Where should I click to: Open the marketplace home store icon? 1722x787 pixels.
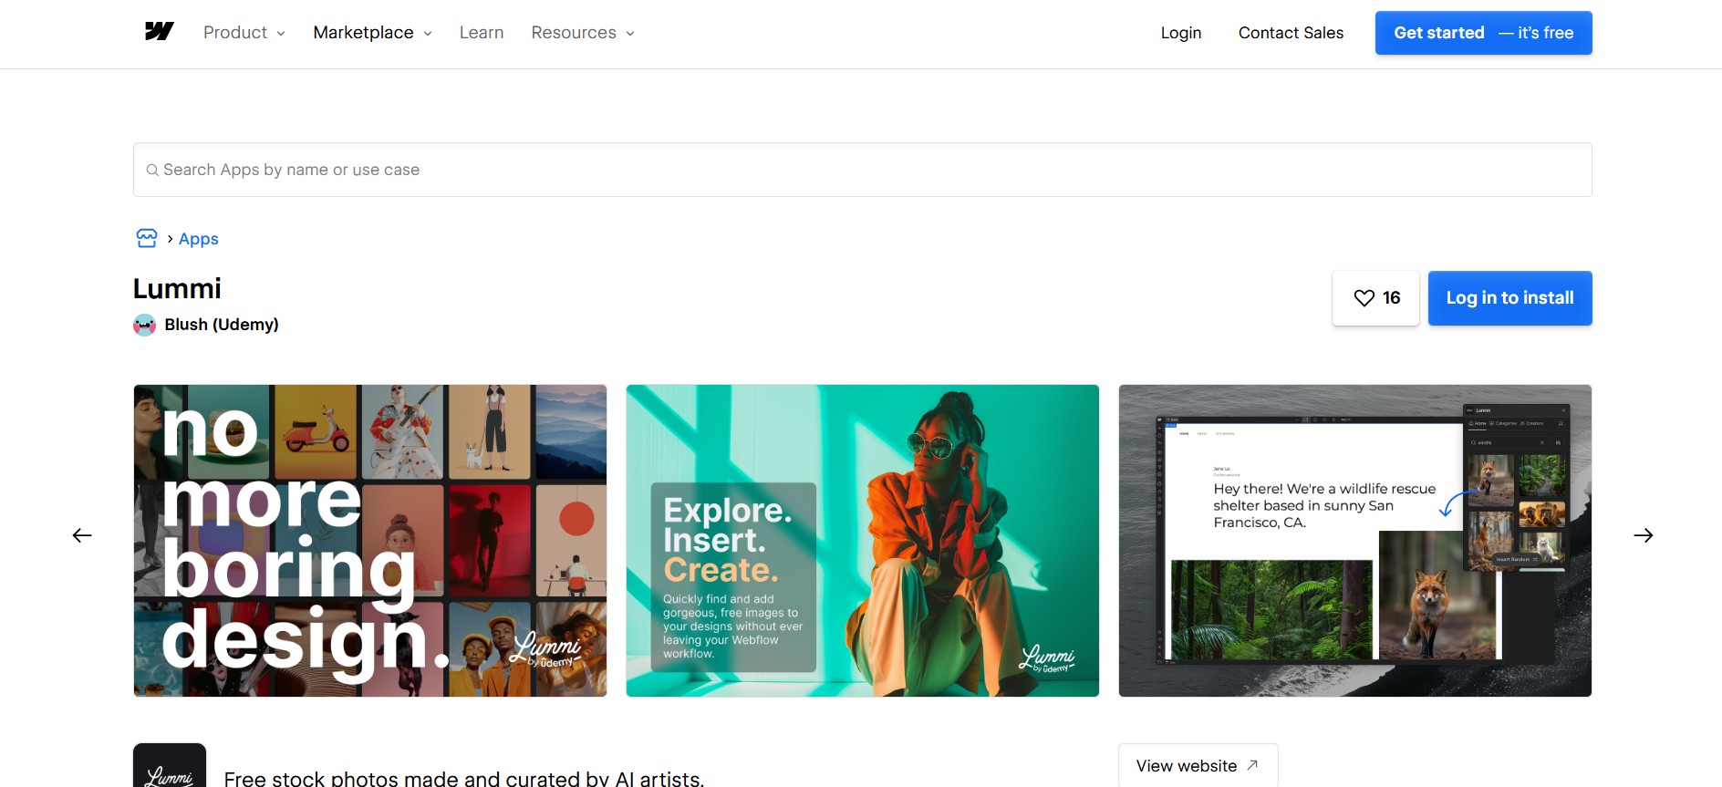point(146,238)
